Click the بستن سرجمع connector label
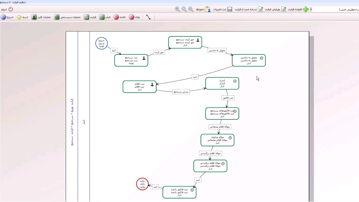Screen dimensions: 359x202 click(x=181, y=92)
